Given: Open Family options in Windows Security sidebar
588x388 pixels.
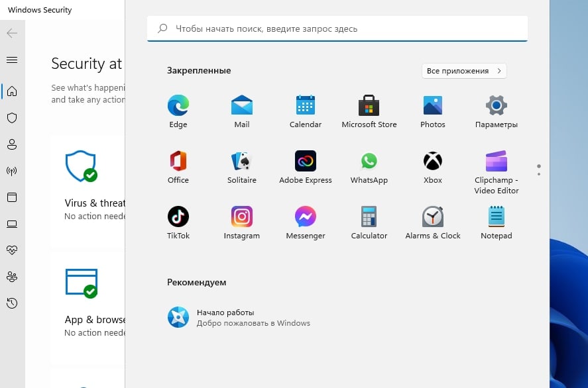Looking at the screenshot, I should pos(12,277).
